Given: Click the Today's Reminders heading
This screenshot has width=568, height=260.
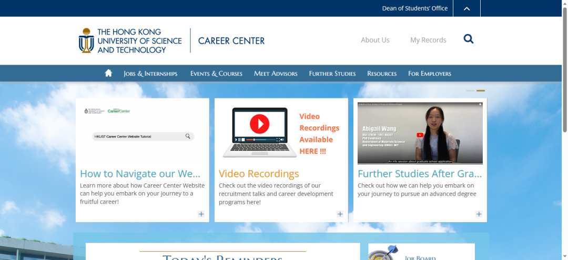Looking at the screenshot, I should click(x=222, y=257).
